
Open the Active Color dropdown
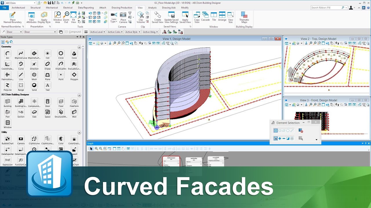click(115, 32)
